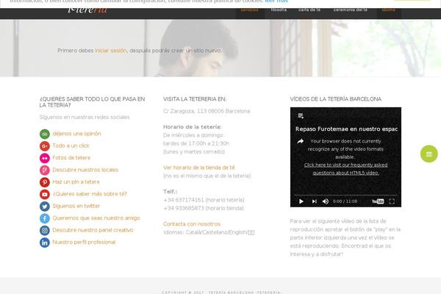Open the 'Todo a un click' link
Screen dimensions: 441x294
tap(71, 146)
